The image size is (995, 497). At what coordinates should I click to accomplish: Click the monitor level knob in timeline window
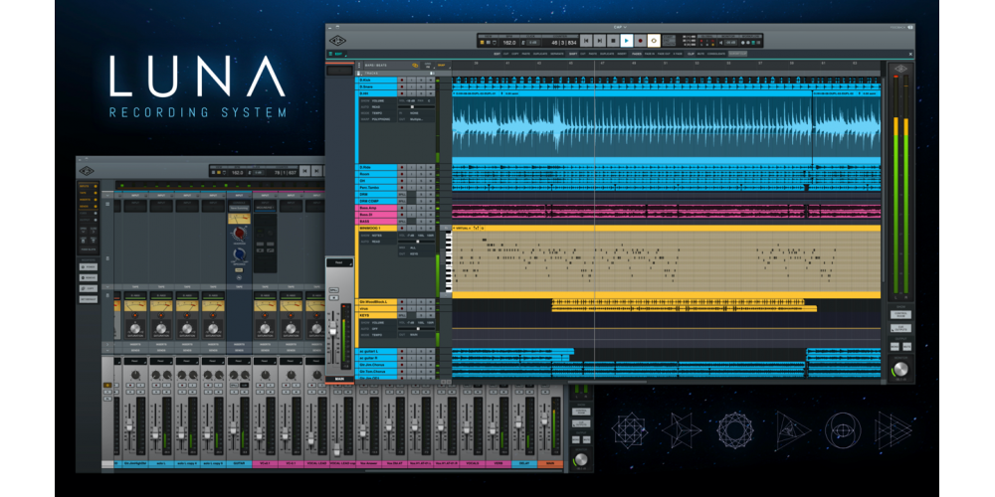point(900,369)
